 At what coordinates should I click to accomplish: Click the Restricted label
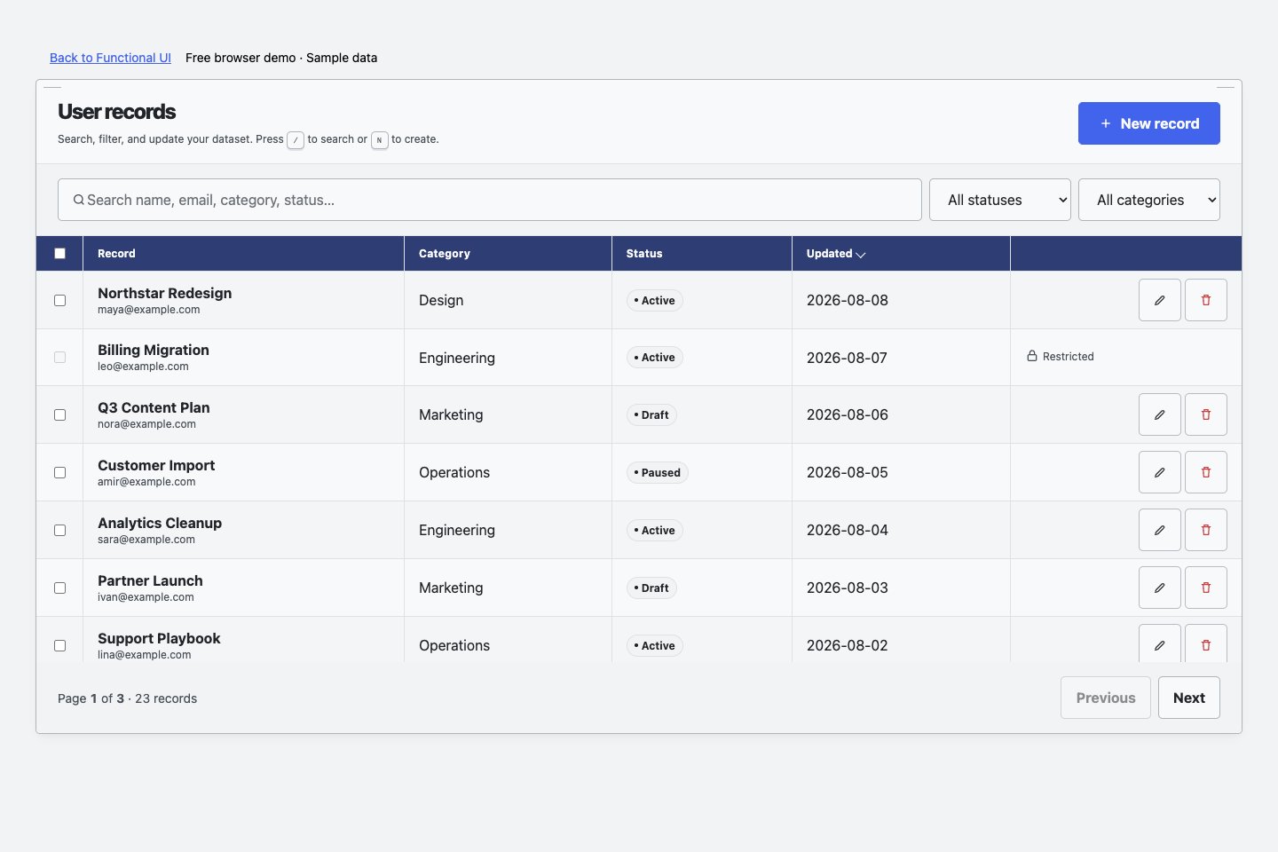coord(1069,356)
